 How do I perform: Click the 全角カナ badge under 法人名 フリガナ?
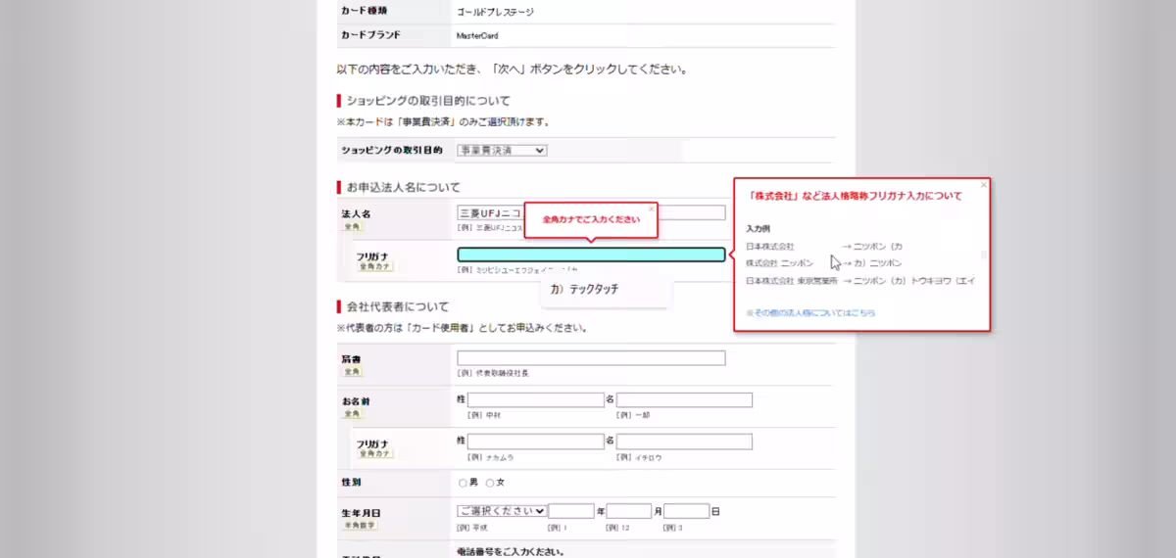[374, 266]
